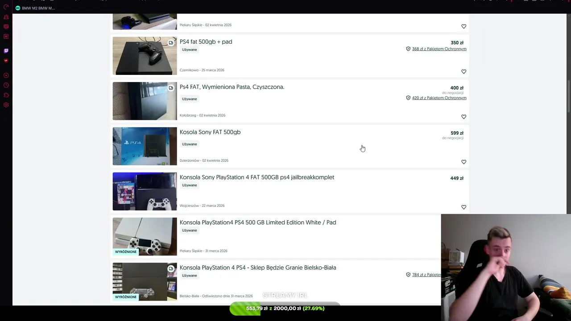The height and width of the screenshot is (321, 571).
Task: Open 420 zł z Pakietem Ochronnym link
Action: point(439,98)
